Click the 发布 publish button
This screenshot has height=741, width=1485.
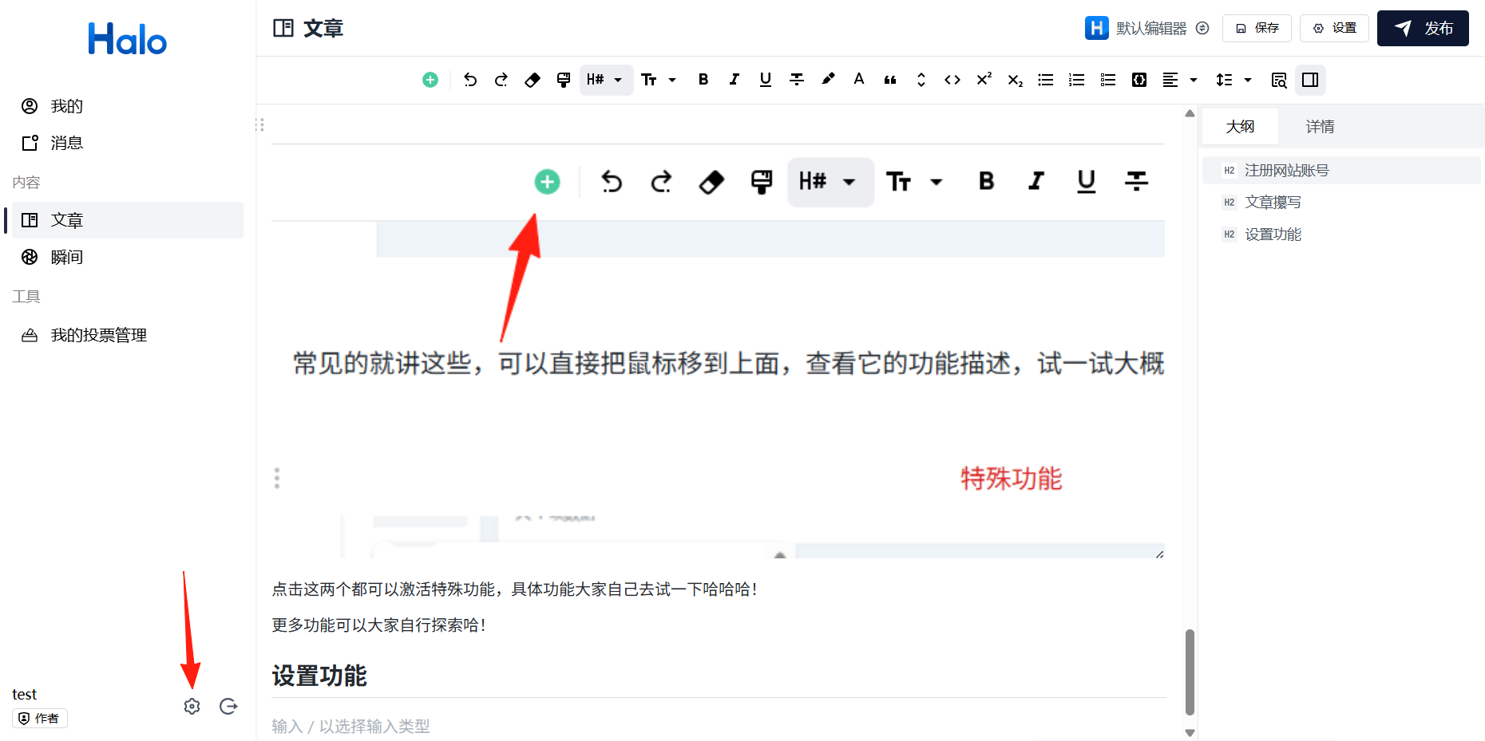tap(1423, 29)
